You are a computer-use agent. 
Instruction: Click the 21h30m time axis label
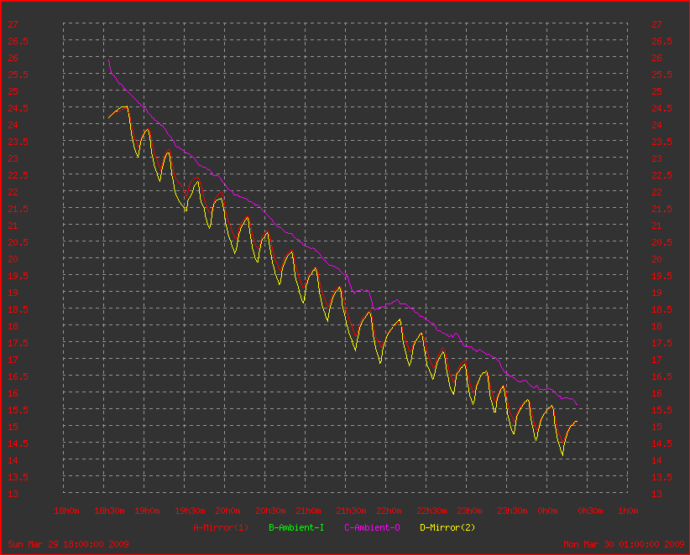coord(351,511)
